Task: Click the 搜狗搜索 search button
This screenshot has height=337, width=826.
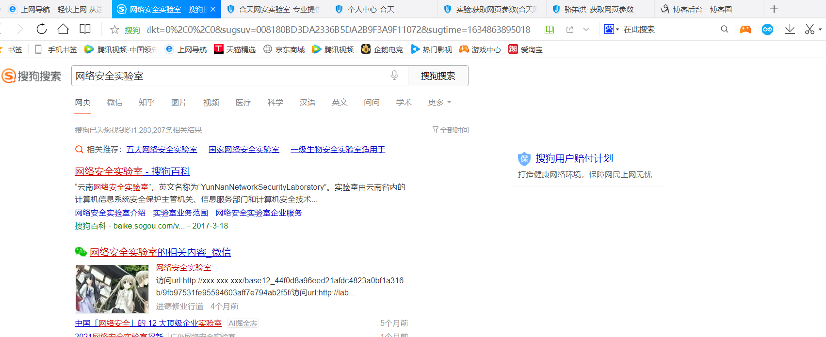Action: pos(438,76)
